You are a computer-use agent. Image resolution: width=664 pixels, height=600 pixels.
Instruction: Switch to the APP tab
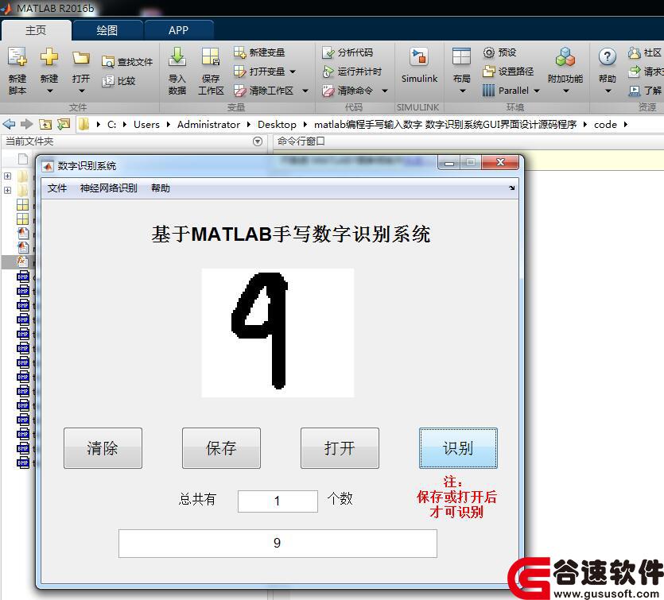[178, 30]
